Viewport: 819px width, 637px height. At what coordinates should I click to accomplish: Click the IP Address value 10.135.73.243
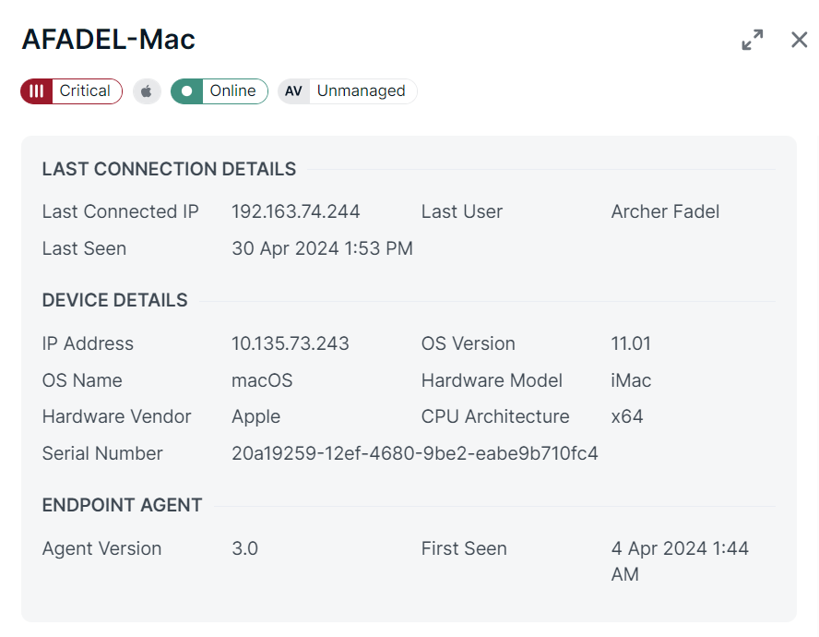pos(290,343)
